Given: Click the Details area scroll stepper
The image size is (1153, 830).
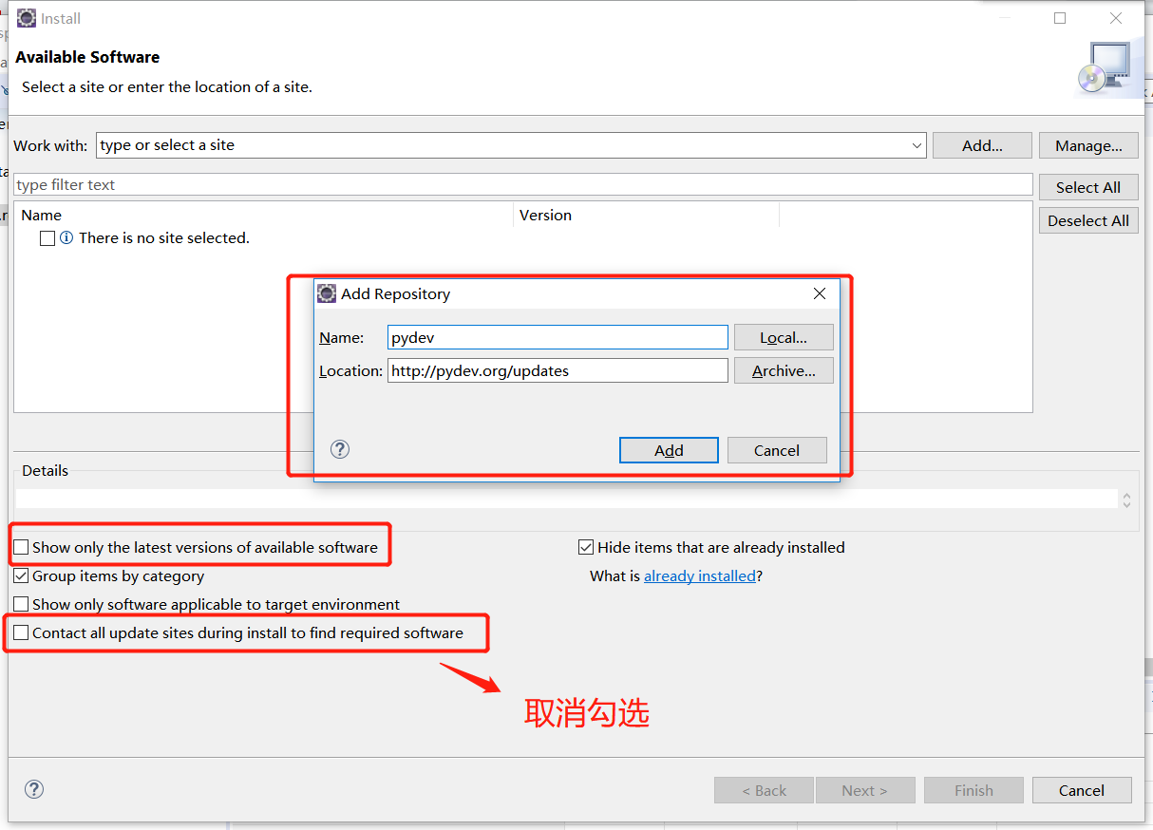Looking at the screenshot, I should [x=1127, y=499].
